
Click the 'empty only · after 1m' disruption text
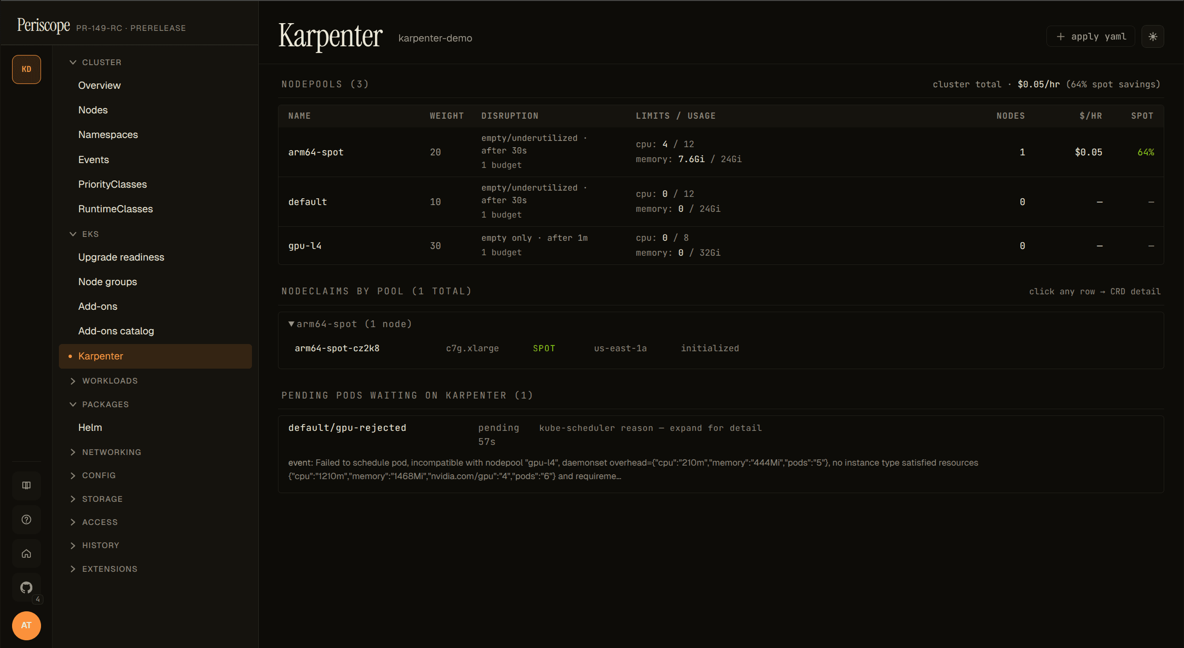pos(534,238)
